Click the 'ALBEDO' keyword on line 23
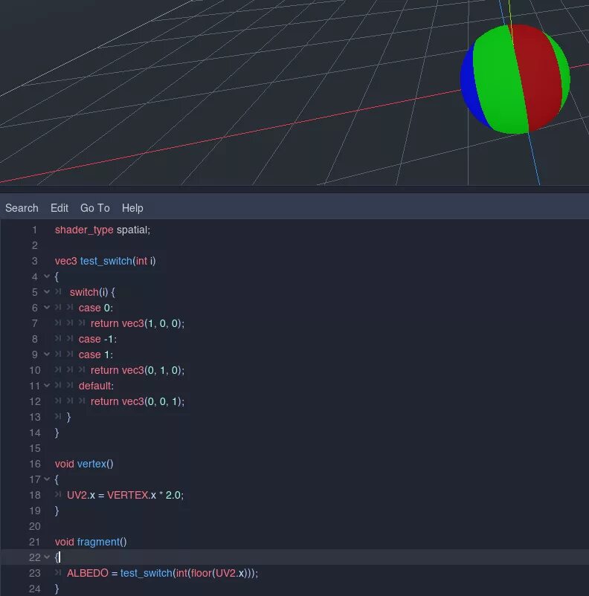Image resolution: width=589 pixels, height=596 pixels. (88, 573)
